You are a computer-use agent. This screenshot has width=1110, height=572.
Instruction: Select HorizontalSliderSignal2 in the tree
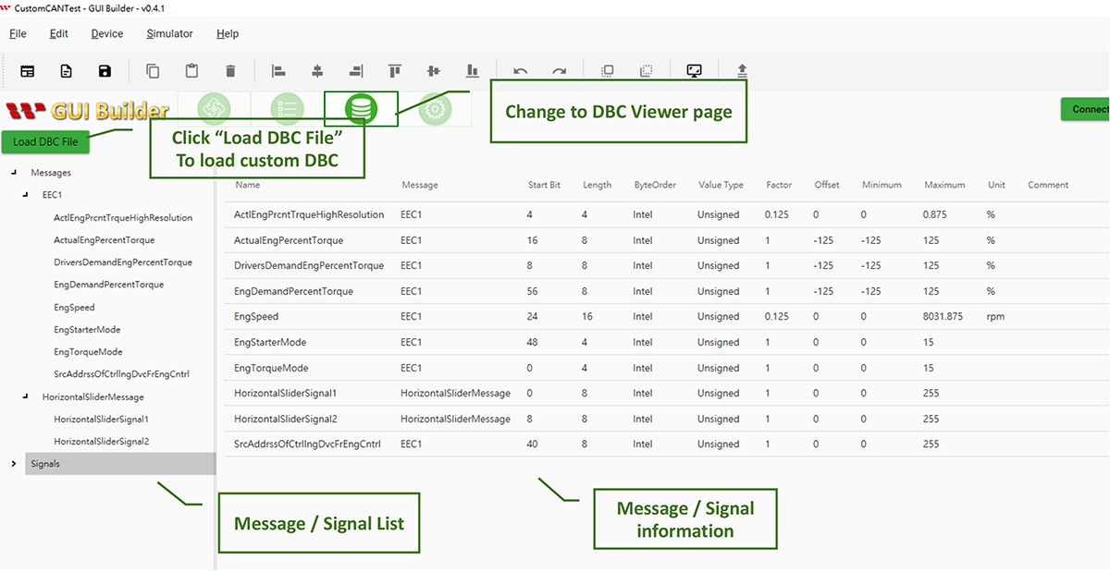[102, 442]
